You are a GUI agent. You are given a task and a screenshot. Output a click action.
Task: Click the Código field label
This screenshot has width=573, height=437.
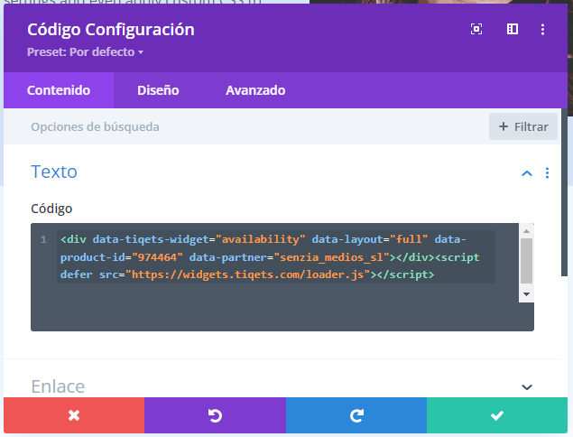pyautogui.click(x=51, y=209)
